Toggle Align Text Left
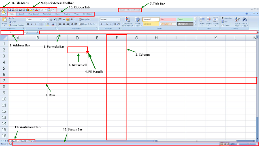This screenshot has width=259, height=146. [60, 24]
